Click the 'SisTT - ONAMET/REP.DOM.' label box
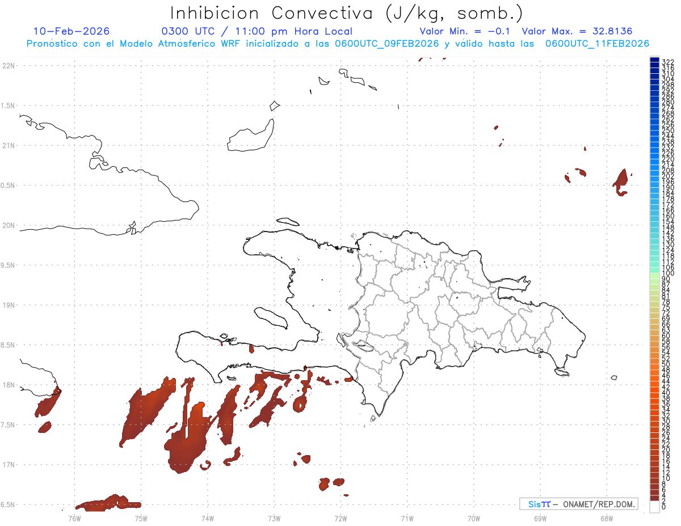This screenshot has width=681, height=526. pyautogui.click(x=578, y=504)
